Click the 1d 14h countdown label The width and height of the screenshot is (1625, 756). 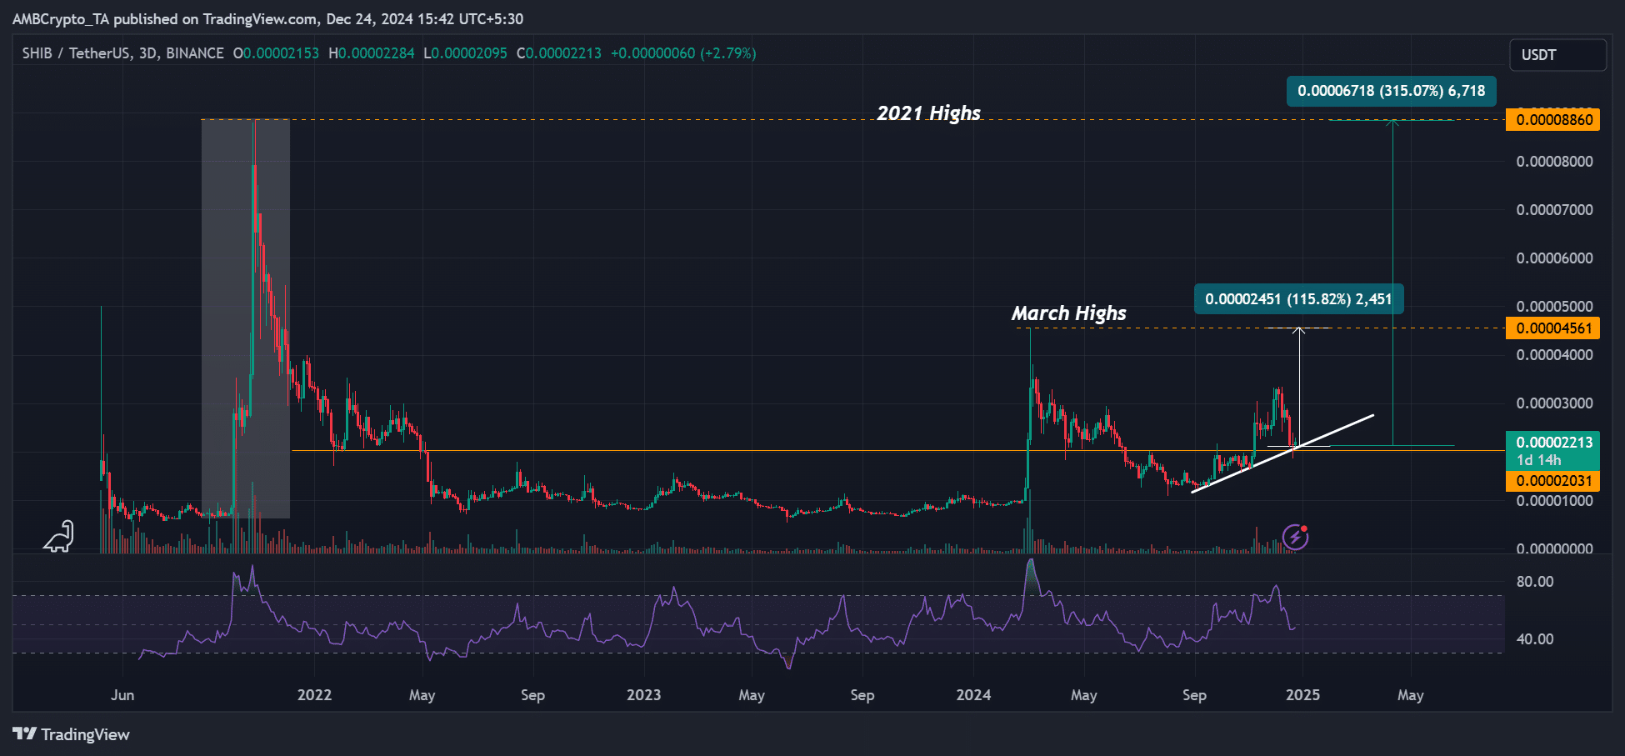[1539, 460]
